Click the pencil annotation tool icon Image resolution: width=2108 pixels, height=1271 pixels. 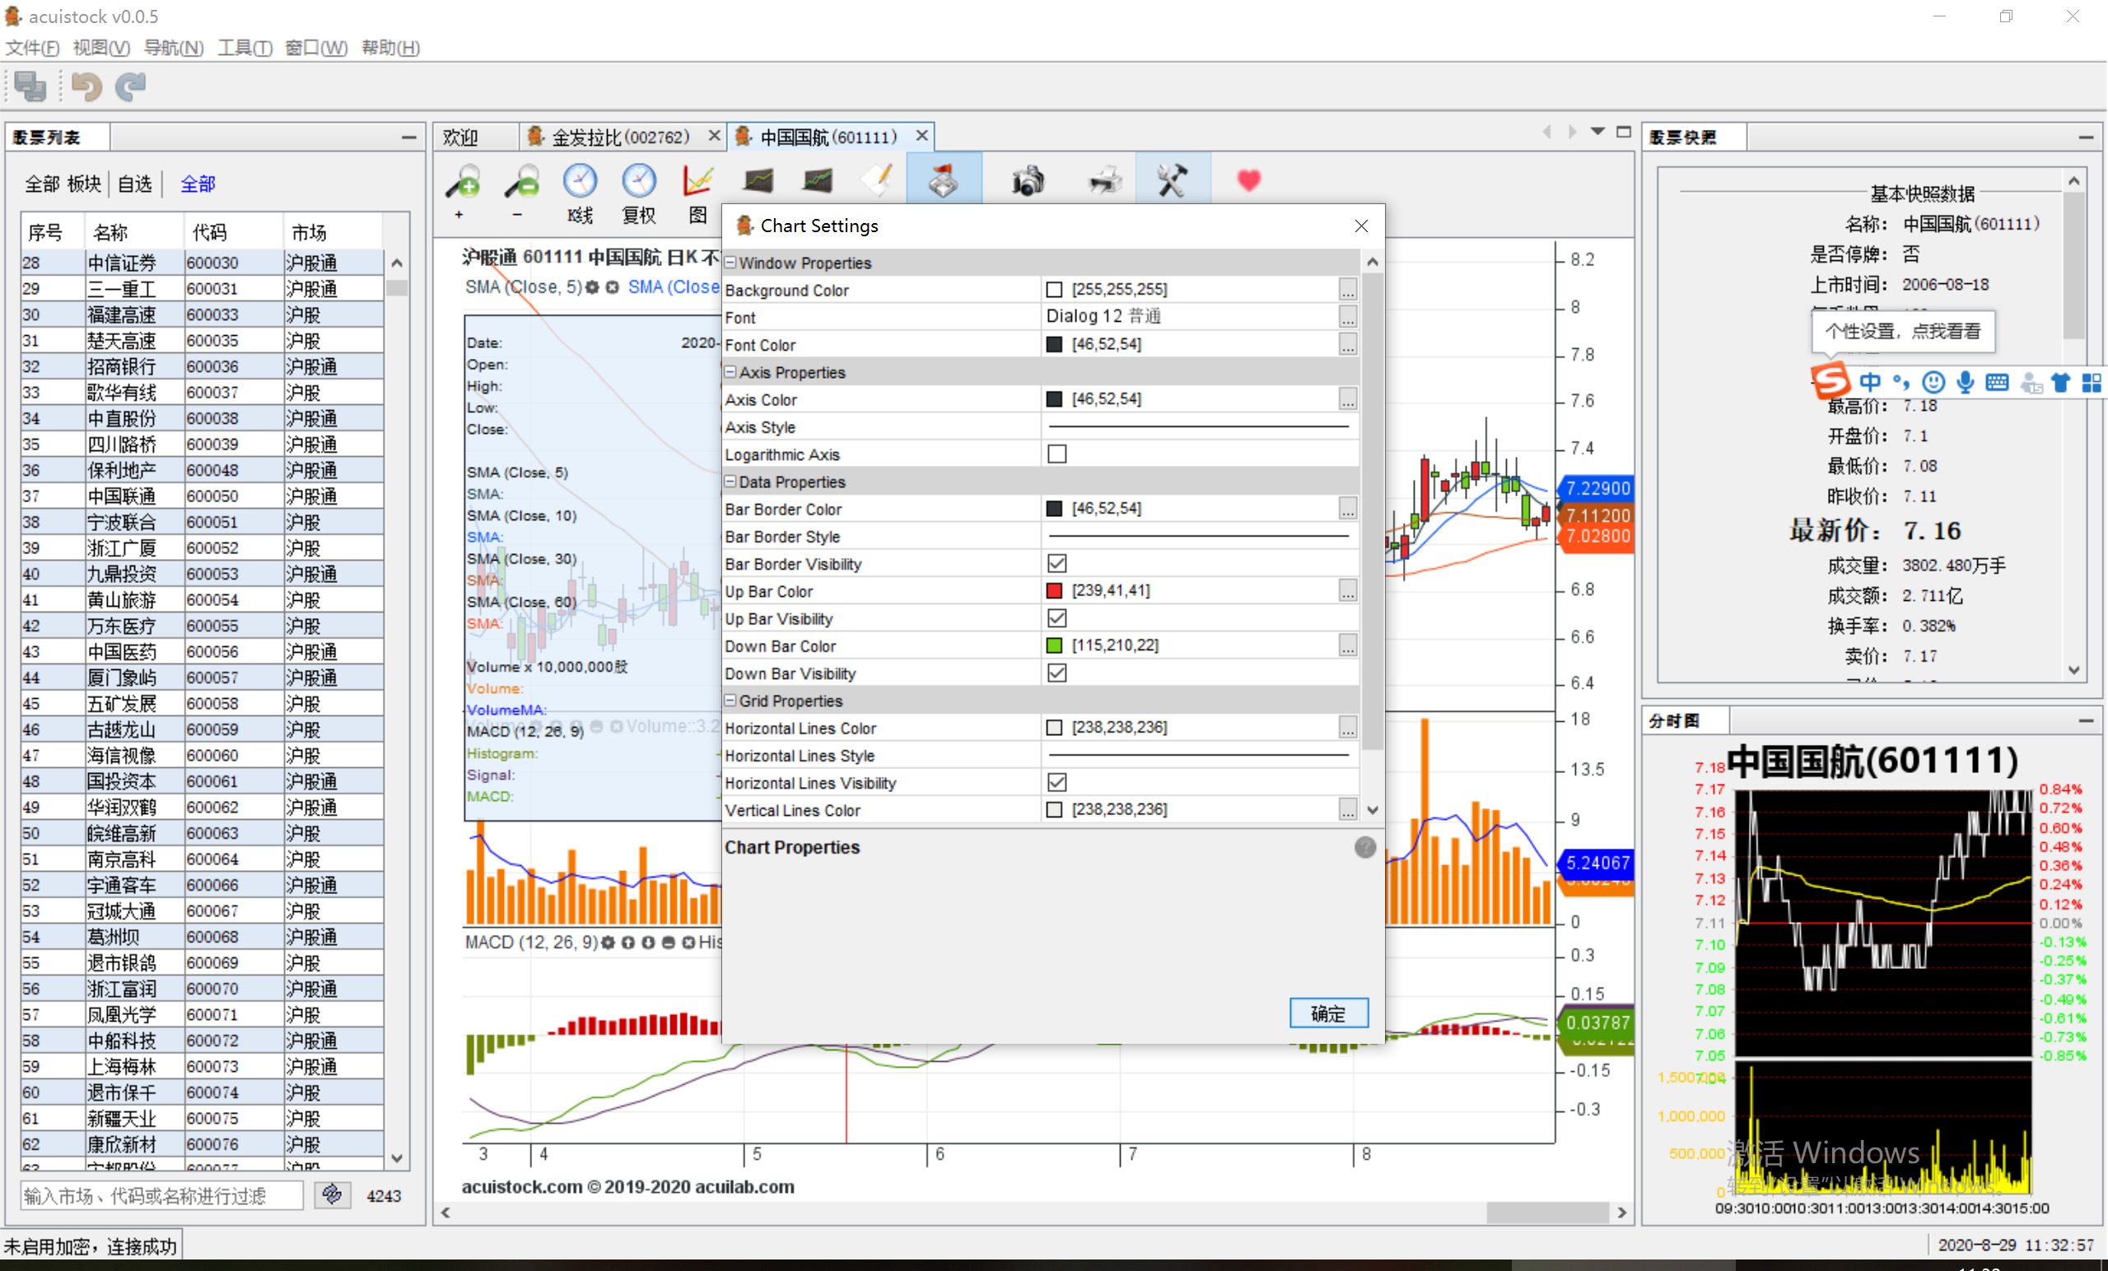(x=879, y=180)
